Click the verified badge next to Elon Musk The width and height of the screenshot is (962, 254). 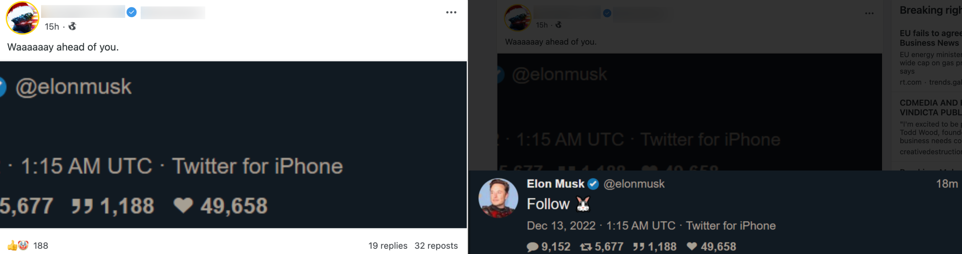[x=593, y=184]
